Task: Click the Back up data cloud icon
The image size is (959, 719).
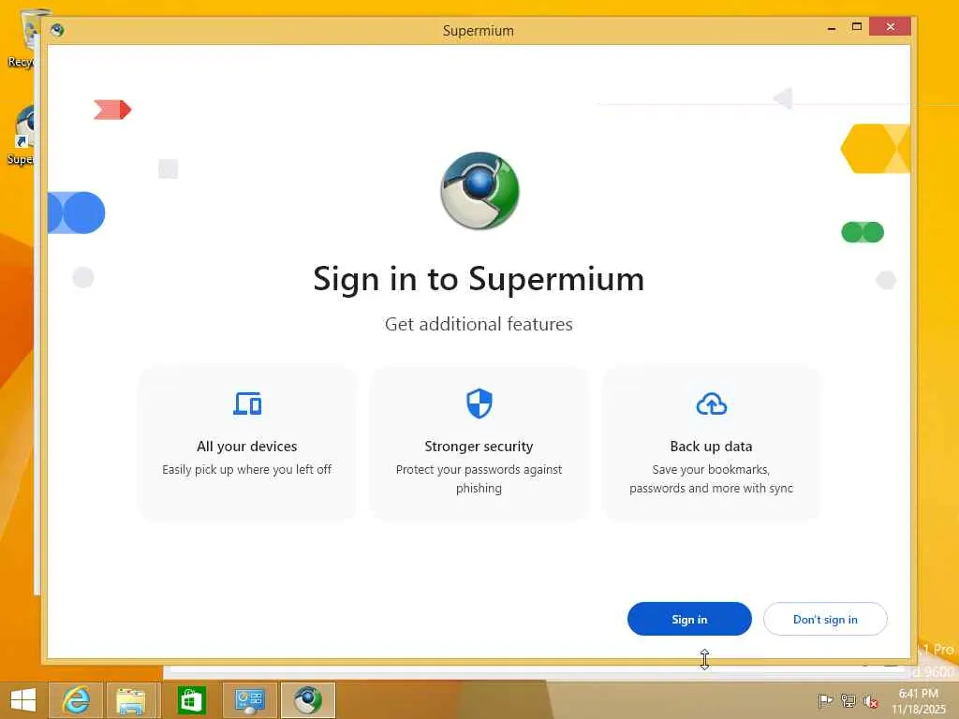Action: (x=712, y=404)
